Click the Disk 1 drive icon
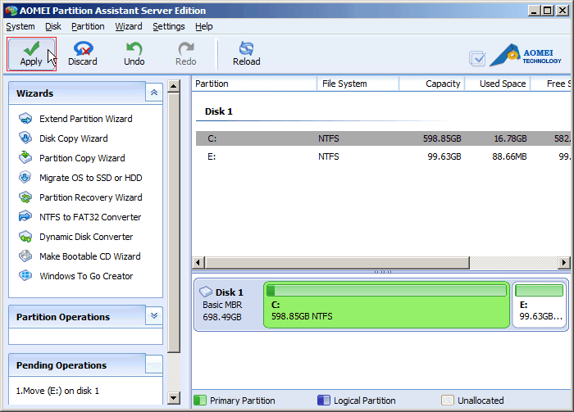The width and height of the screenshot is (574, 412). coord(206,292)
